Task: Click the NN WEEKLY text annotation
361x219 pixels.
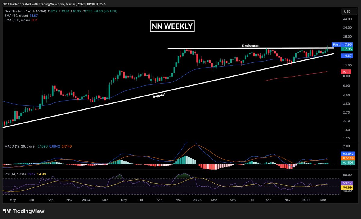Action: tap(172, 26)
